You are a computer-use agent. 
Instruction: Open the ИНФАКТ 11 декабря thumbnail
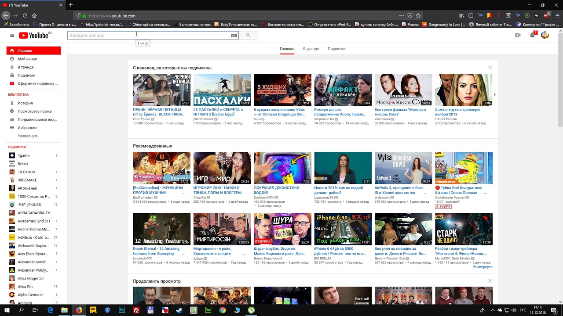(343, 90)
